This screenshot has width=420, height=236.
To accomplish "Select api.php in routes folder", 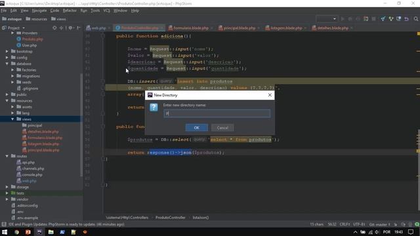I will 26,163.
